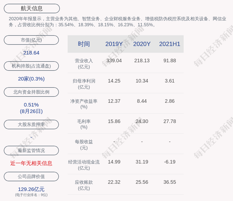Select the 每股收益(元) row label

point(84,145)
